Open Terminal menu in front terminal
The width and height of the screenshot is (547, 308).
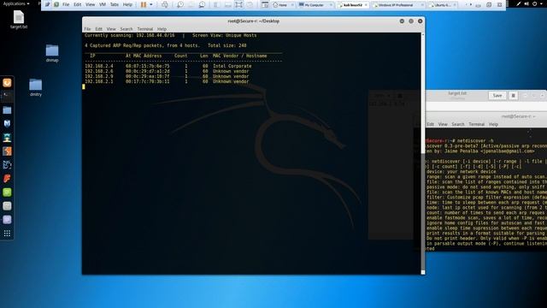[144, 29]
